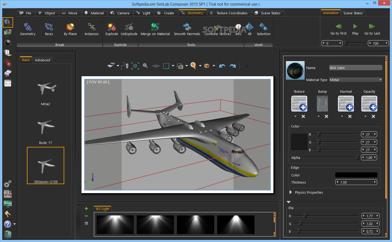Open the help question mark icon

click(8, 224)
